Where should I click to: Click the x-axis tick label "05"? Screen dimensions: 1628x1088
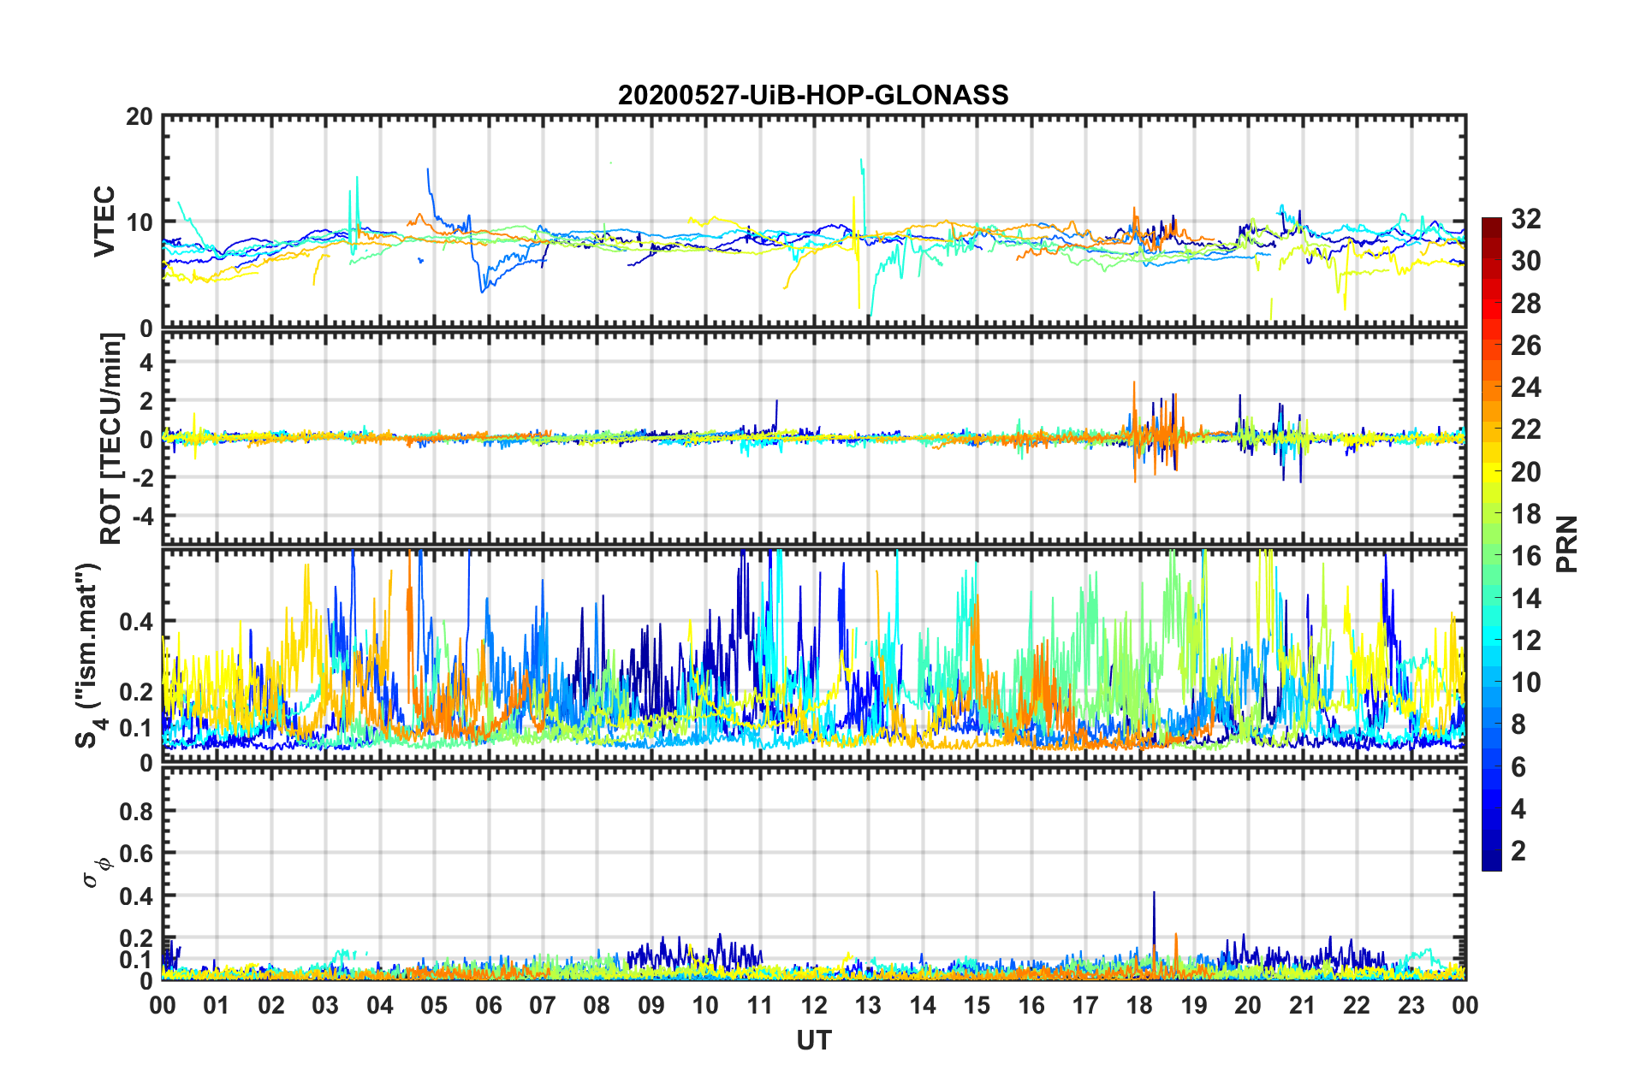434,1005
